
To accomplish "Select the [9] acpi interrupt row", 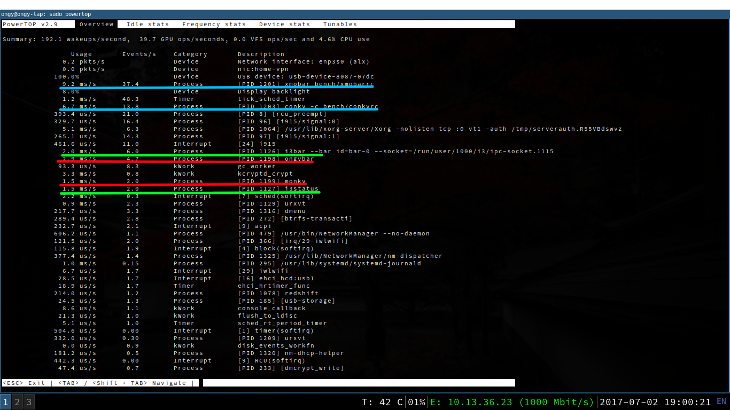I will (162, 226).
